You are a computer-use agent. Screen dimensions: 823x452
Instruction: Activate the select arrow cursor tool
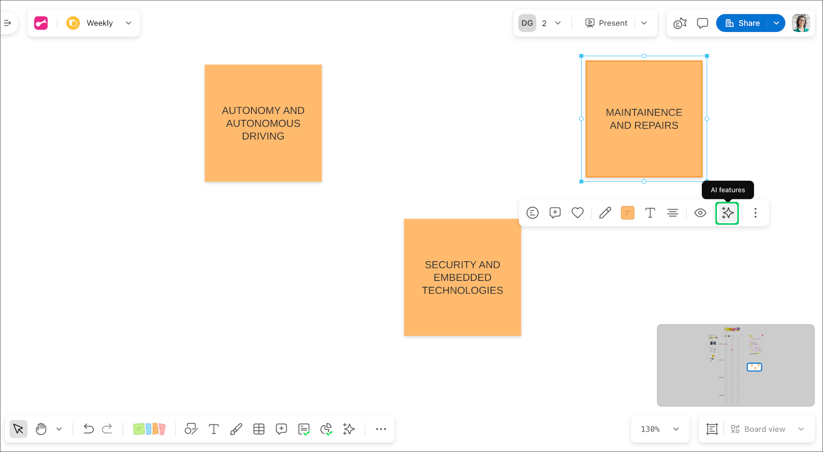[x=18, y=429]
